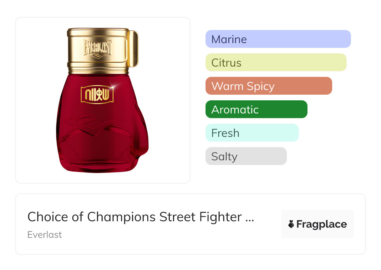Click the gray Salty accord bar

tap(246, 156)
